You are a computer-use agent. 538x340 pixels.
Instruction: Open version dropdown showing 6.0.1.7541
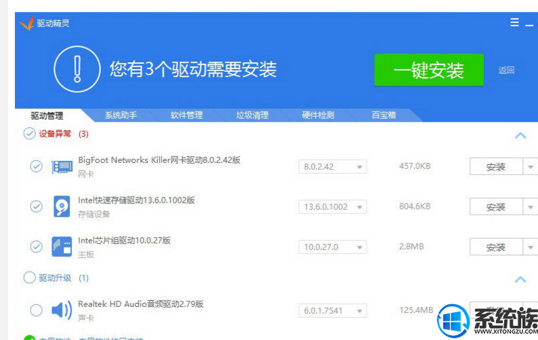(332, 311)
